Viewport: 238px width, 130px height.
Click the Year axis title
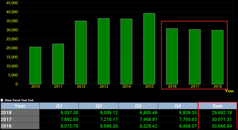pyautogui.click(x=229, y=91)
